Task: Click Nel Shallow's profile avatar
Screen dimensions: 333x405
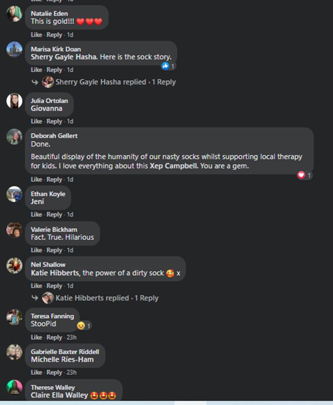Action: coord(14,265)
